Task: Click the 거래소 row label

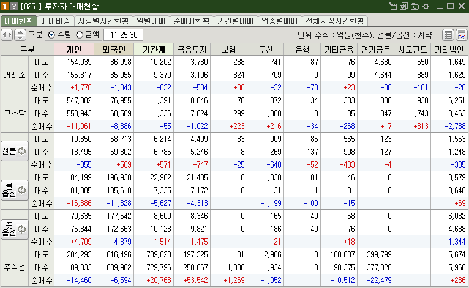Action: 15,75
